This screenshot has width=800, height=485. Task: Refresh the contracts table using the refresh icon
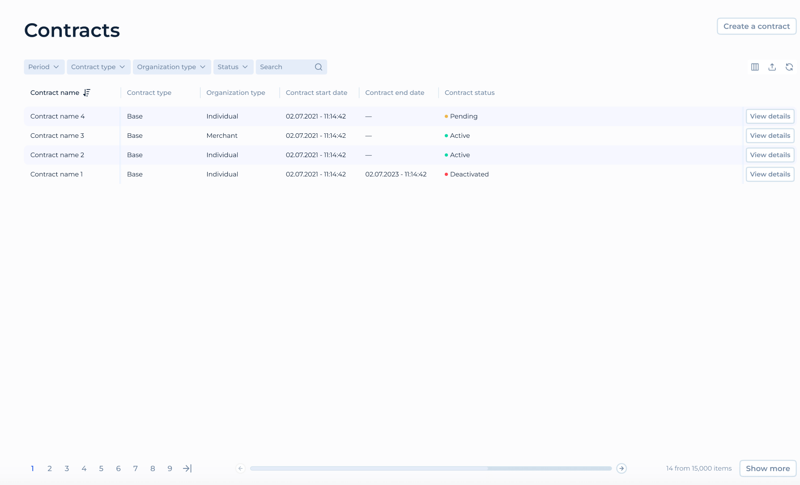790,67
